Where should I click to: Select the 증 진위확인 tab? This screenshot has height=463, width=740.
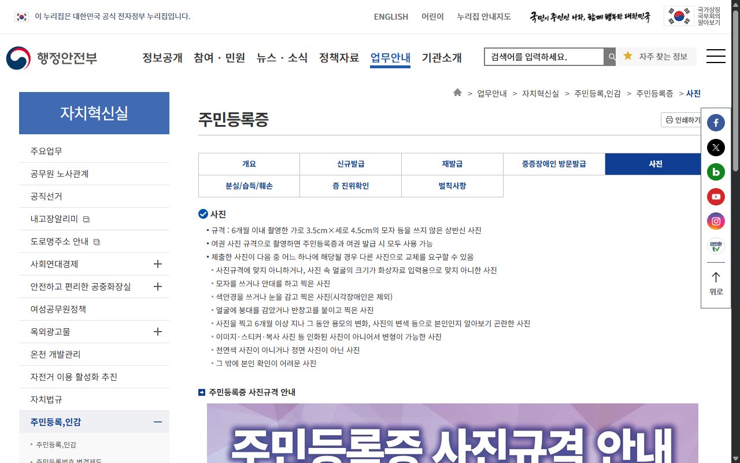(351, 186)
